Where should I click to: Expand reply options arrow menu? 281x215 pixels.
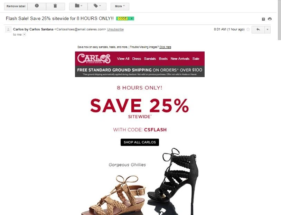[268, 30]
